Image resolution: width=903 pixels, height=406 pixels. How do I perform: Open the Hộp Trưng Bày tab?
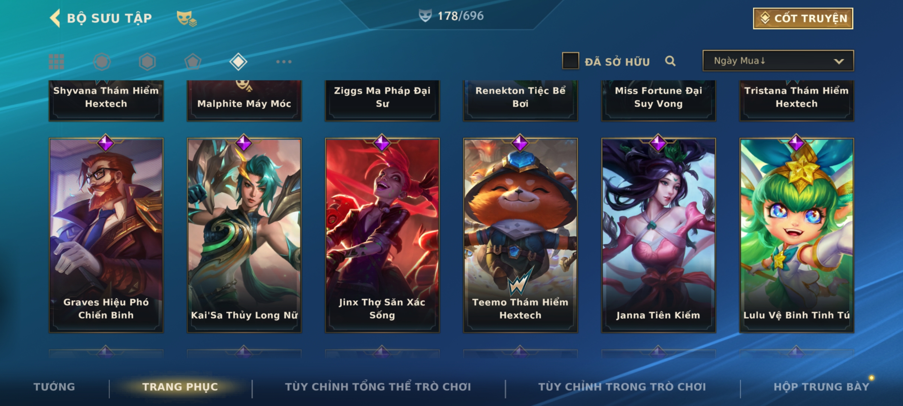point(821,386)
